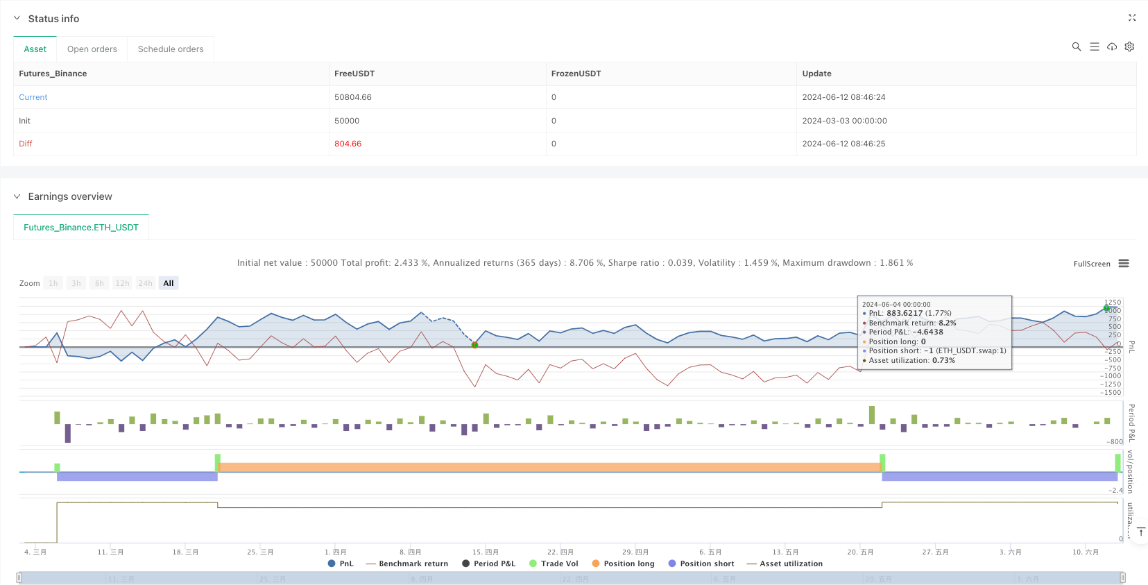Image resolution: width=1148 pixels, height=585 pixels.
Task: Click the Diff row label
Action: coord(26,144)
